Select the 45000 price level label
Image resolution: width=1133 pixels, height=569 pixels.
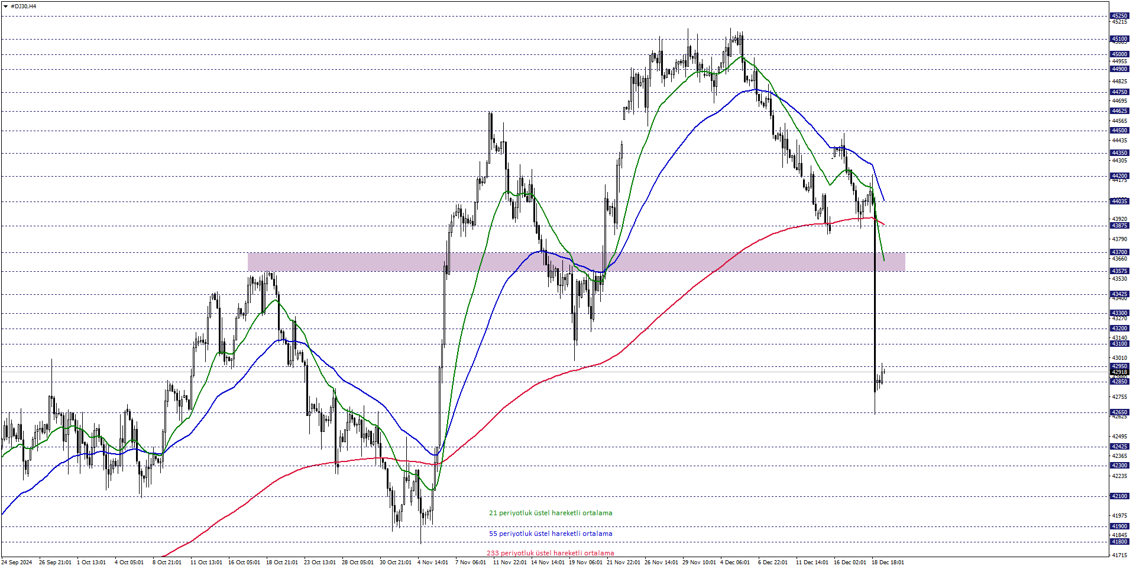point(1119,54)
